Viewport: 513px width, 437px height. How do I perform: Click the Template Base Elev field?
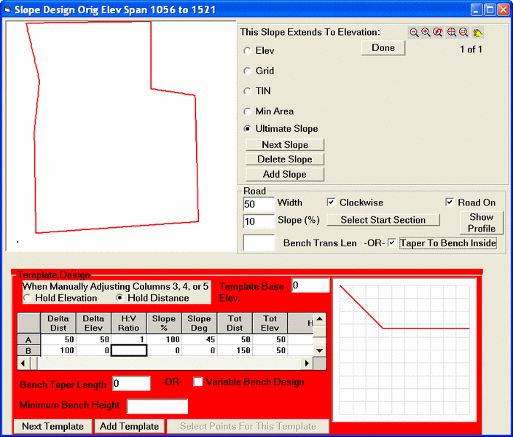[x=310, y=286]
